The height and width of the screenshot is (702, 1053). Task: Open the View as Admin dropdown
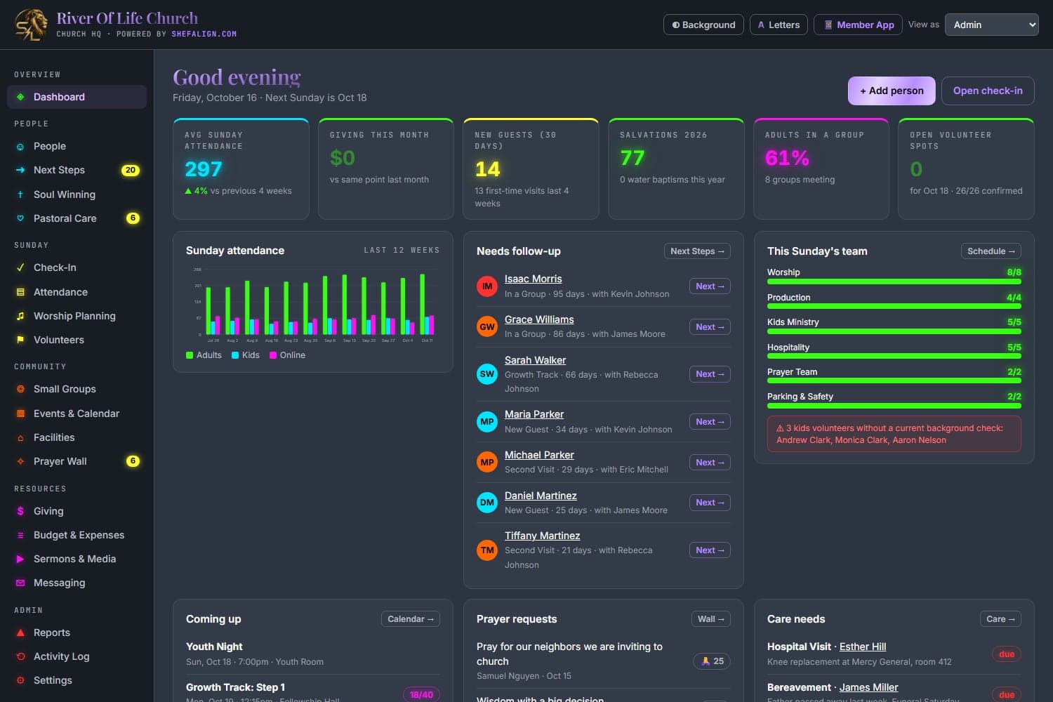point(991,25)
